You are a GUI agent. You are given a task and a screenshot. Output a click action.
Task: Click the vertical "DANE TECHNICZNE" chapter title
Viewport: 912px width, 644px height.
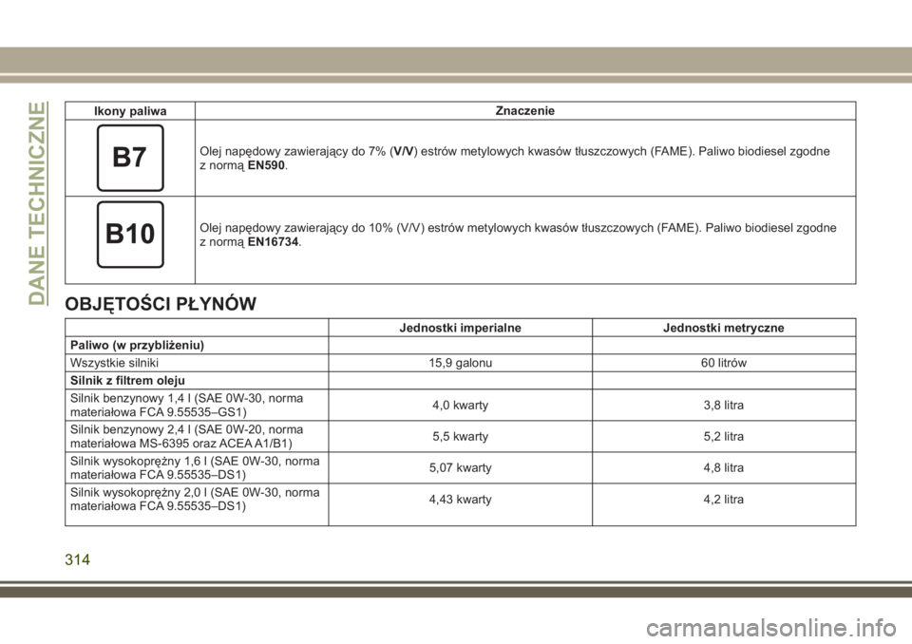click(x=37, y=203)
